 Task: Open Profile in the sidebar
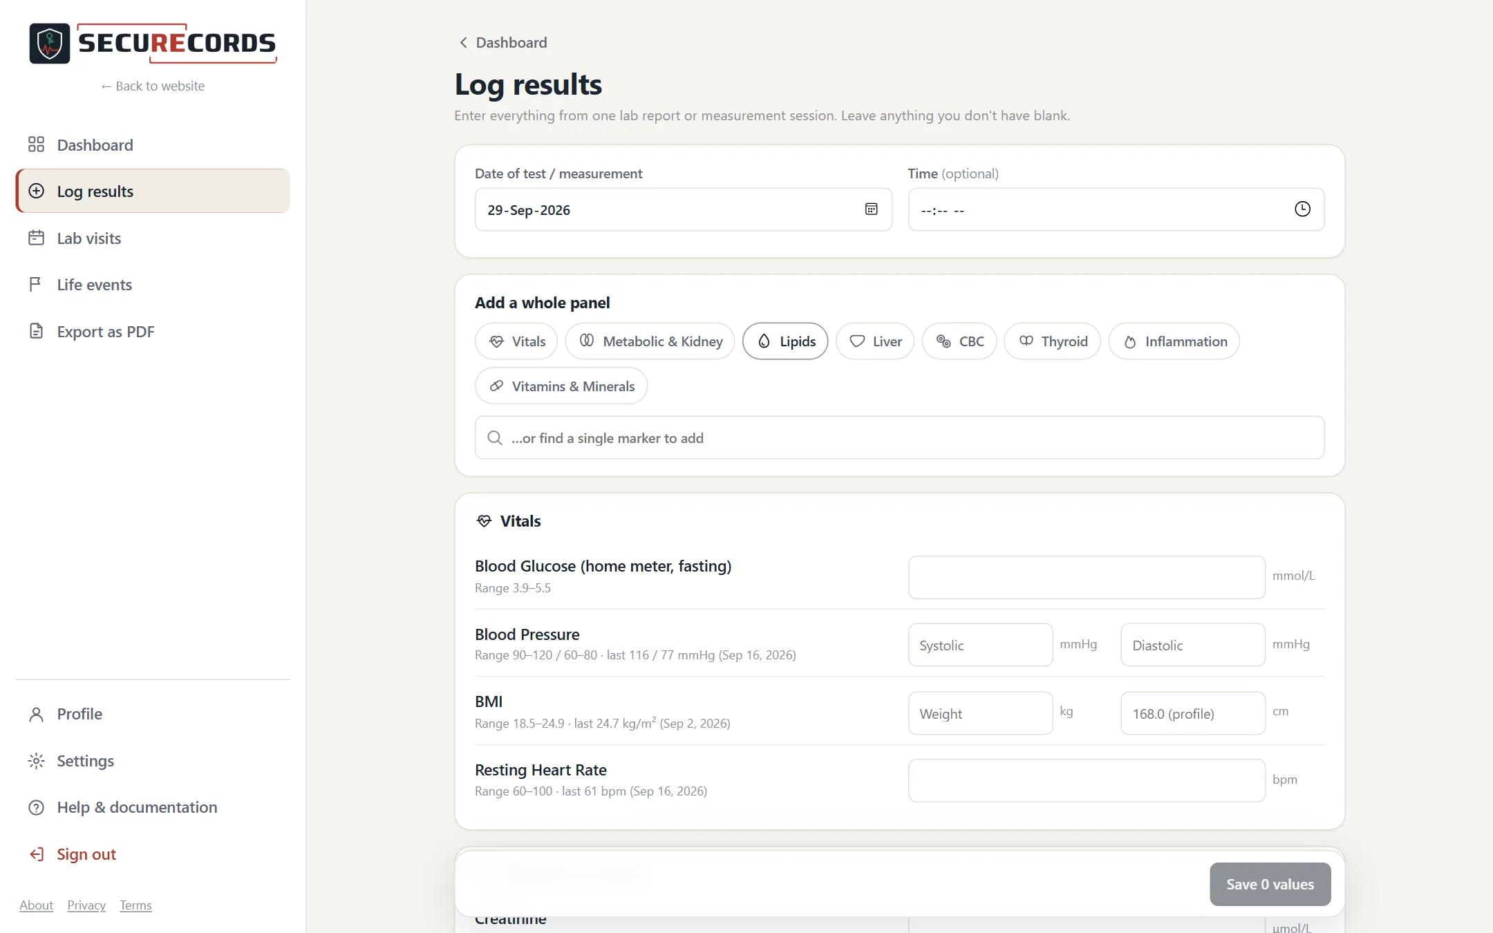pyautogui.click(x=153, y=714)
